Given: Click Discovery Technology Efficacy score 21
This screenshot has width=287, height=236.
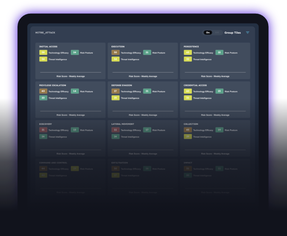Looking at the screenshot, I should (43, 130).
